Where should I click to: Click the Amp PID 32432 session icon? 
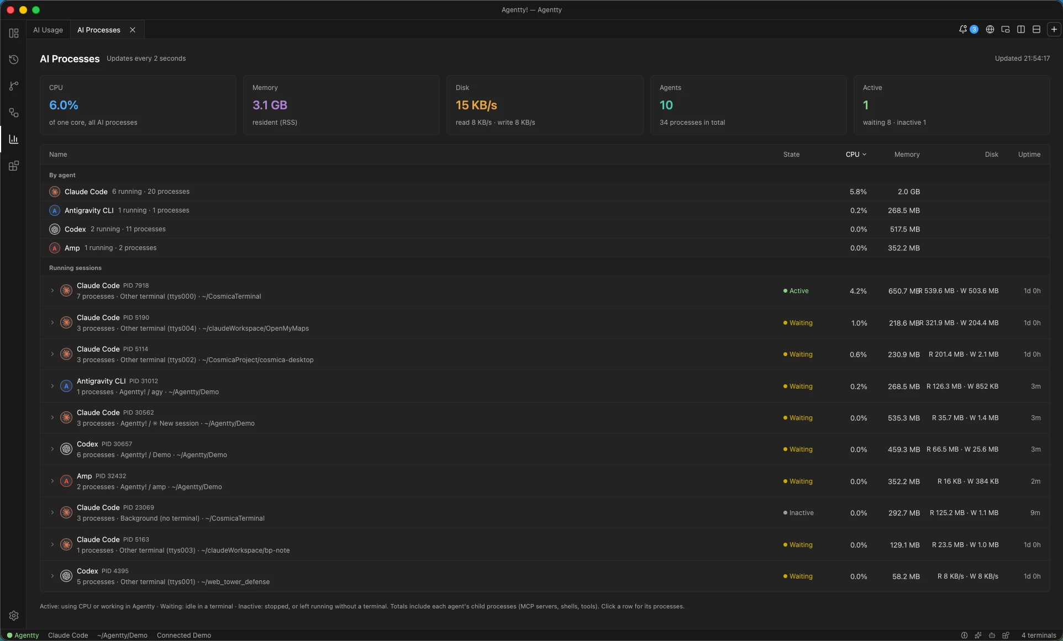66,481
